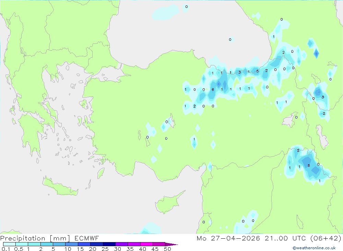Image resolution: width=343 pixels, height=251 pixels.
Task: Click the legend scale label '20'
Action: tap(93, 249)
